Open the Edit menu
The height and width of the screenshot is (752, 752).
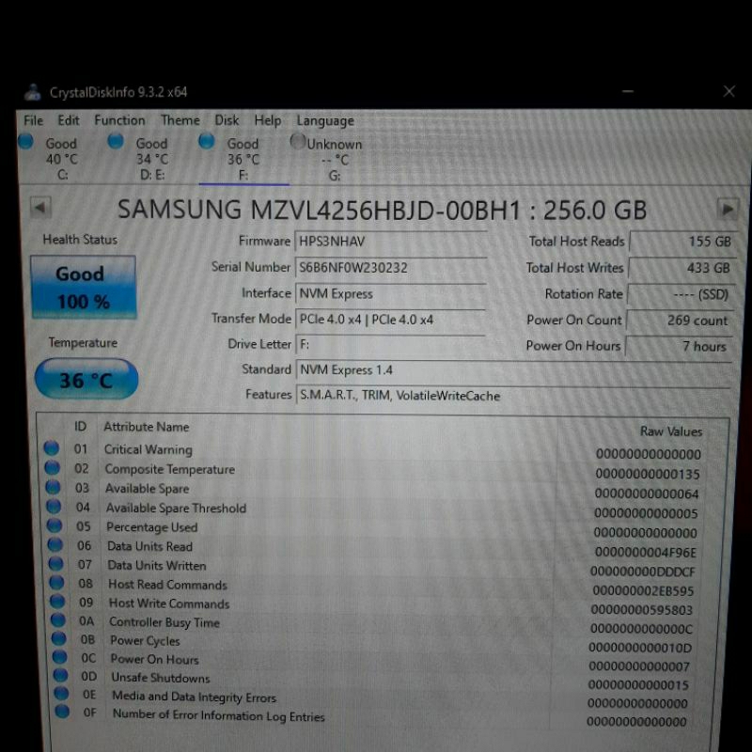point(68,120)
